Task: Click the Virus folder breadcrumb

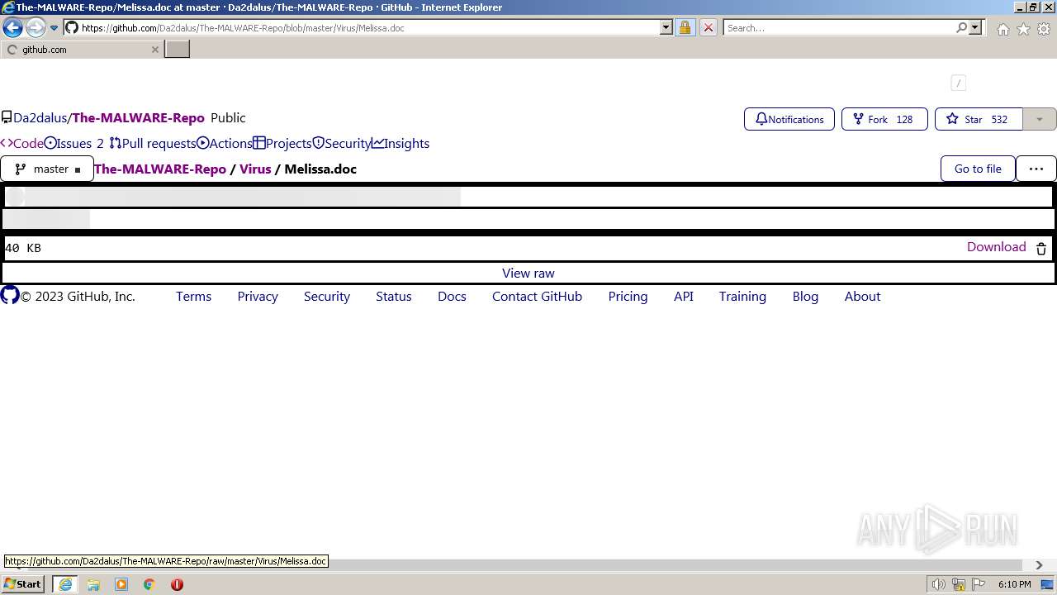Action: [255, 169]
